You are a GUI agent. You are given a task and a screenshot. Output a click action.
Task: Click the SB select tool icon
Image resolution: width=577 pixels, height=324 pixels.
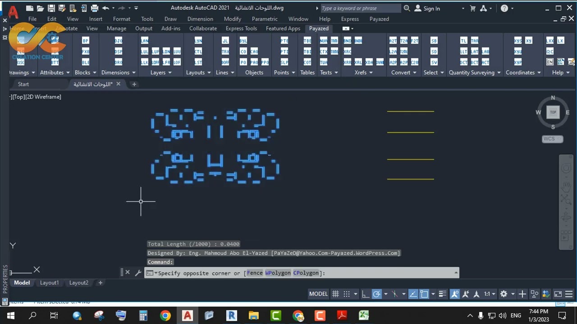[x=434, y=40]
